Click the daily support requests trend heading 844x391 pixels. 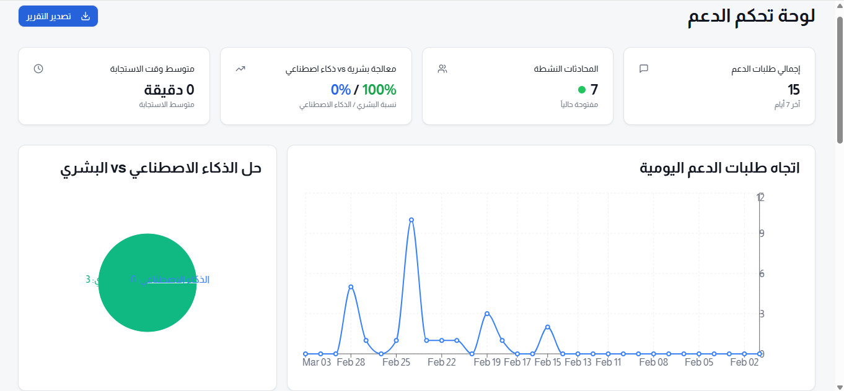point(719,168)
